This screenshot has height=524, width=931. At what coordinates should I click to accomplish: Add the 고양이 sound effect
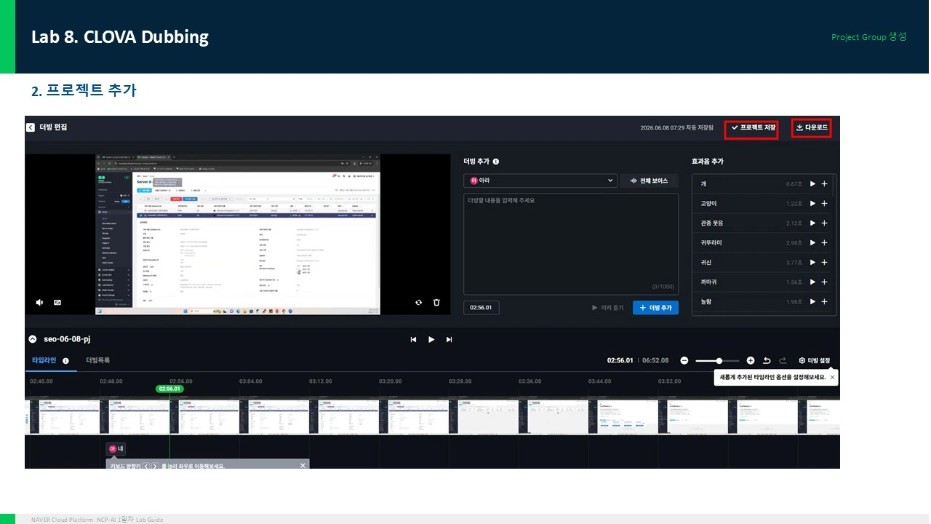pyautogui.click(x=824, y=204)
